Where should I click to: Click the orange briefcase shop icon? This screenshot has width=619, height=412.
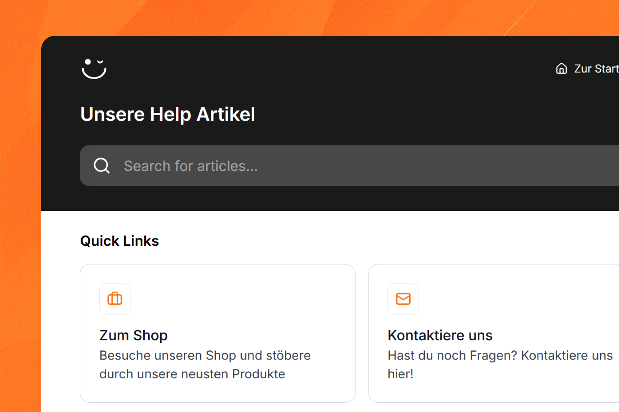[115, 299]
